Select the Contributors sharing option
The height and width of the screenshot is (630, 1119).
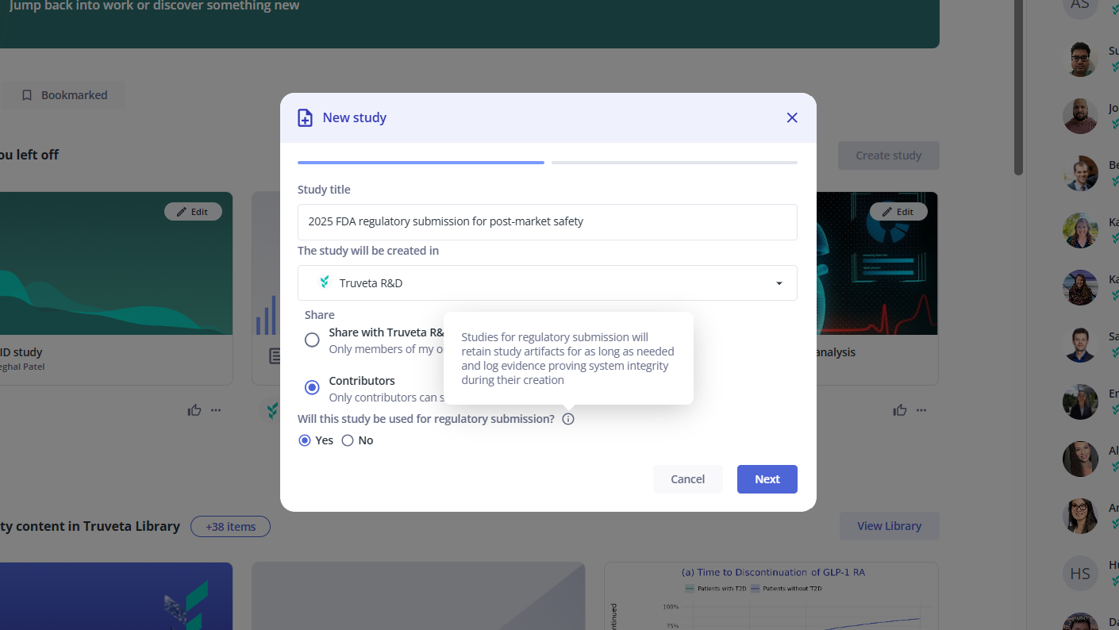pos(312,387)
